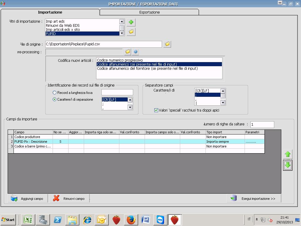Select [CR][LF] in Separatore campi list
The width and height of the screenshot is (301, 226).
click(208, 91)
